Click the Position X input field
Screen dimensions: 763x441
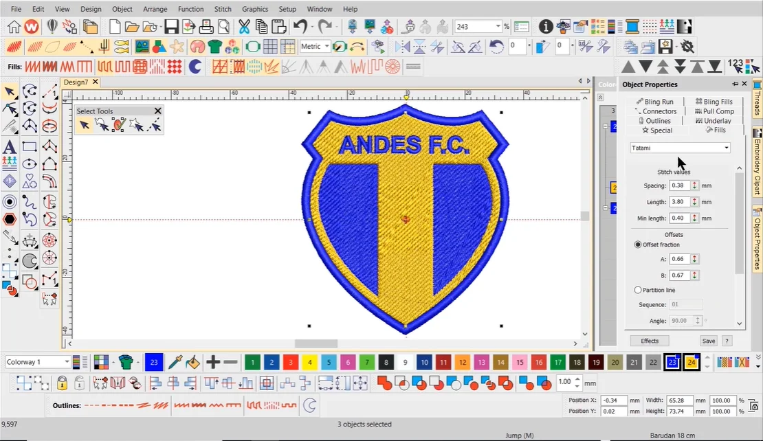pyautogui.click(x=614, y=400)
